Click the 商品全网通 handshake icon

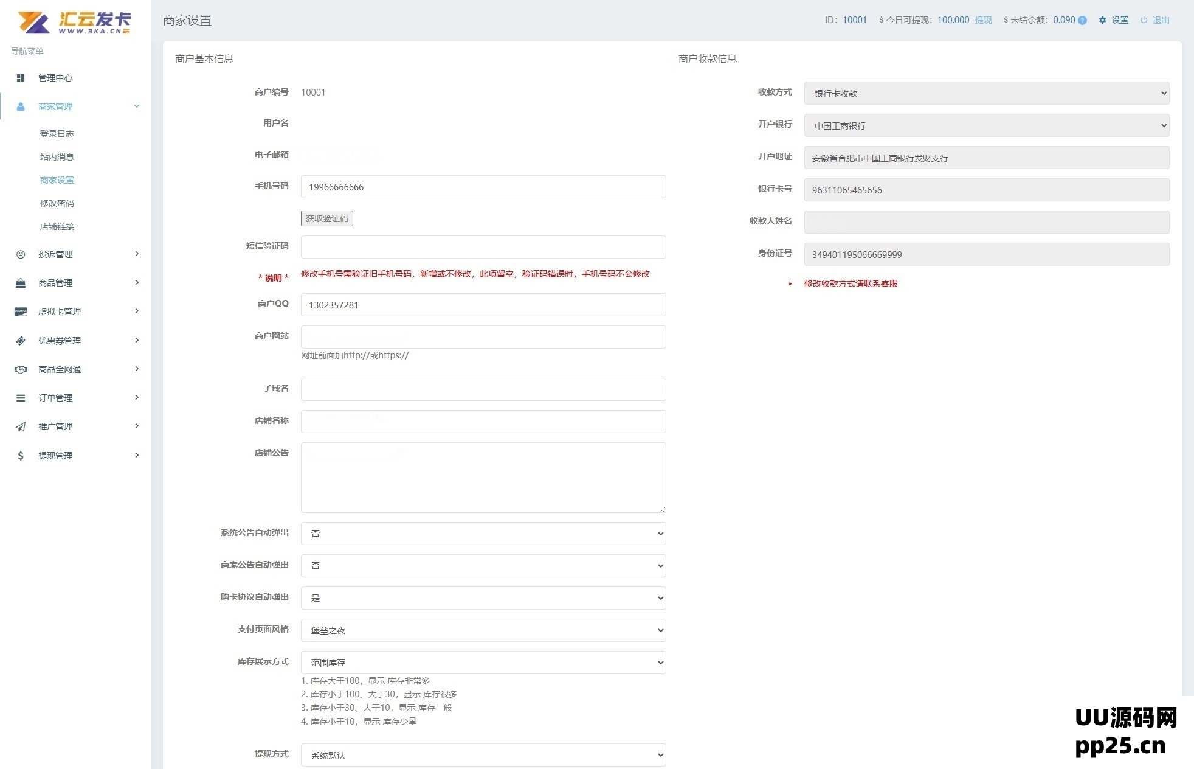(21, 369)
